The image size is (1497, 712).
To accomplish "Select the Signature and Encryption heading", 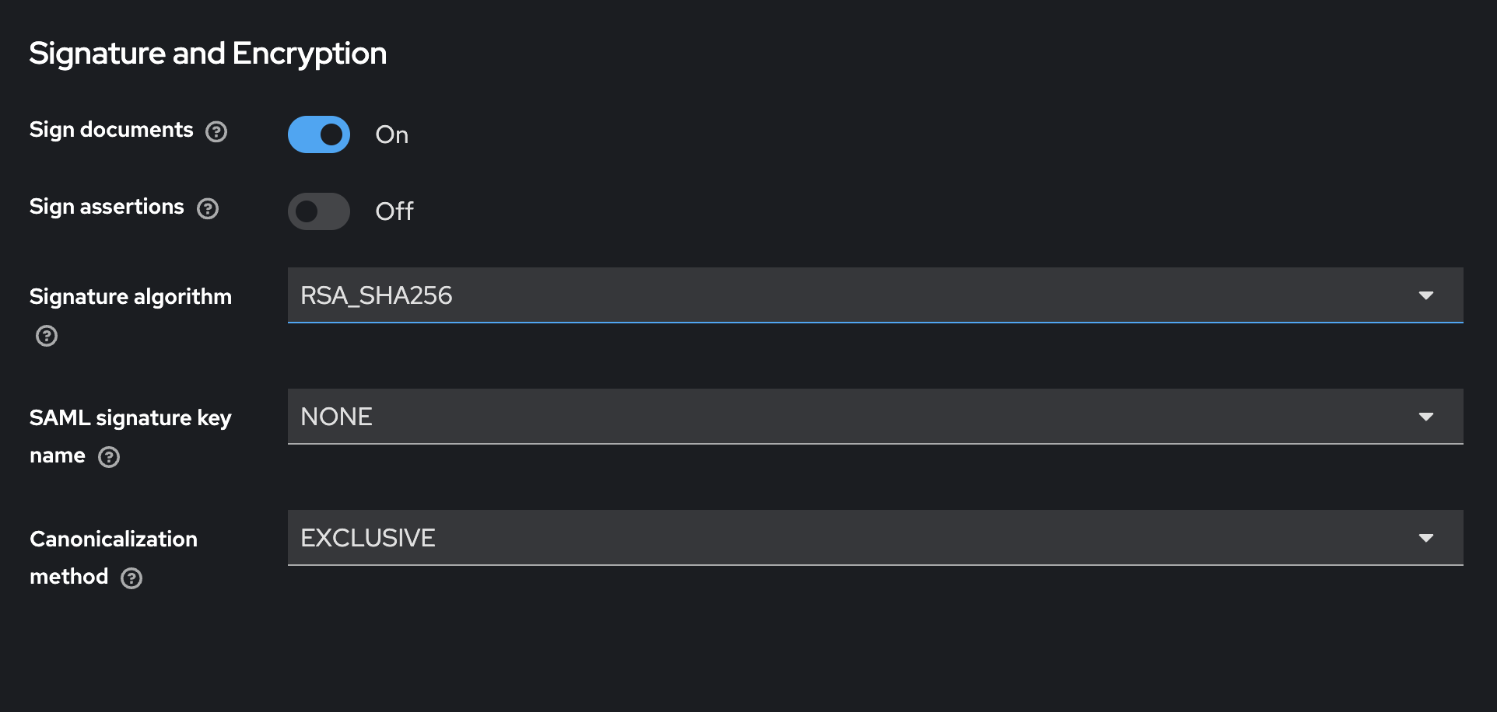I will (x=208, y=52).
